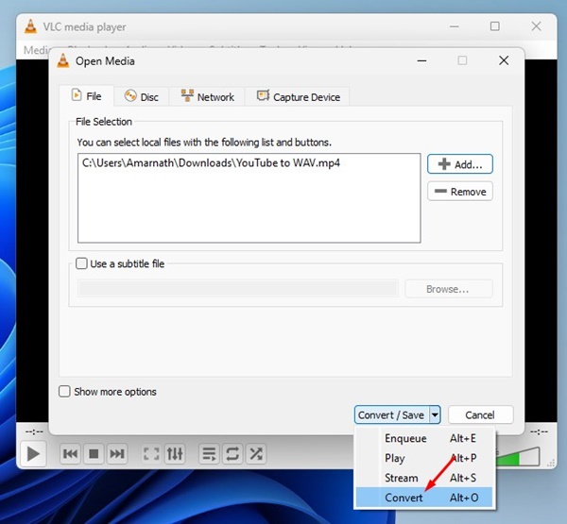
Task: Switch to the File tab
Action: point(87,96)
